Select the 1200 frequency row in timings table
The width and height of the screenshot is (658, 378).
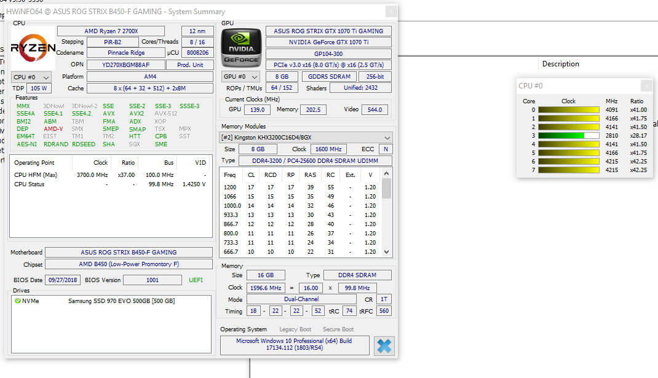coord(301,187)
